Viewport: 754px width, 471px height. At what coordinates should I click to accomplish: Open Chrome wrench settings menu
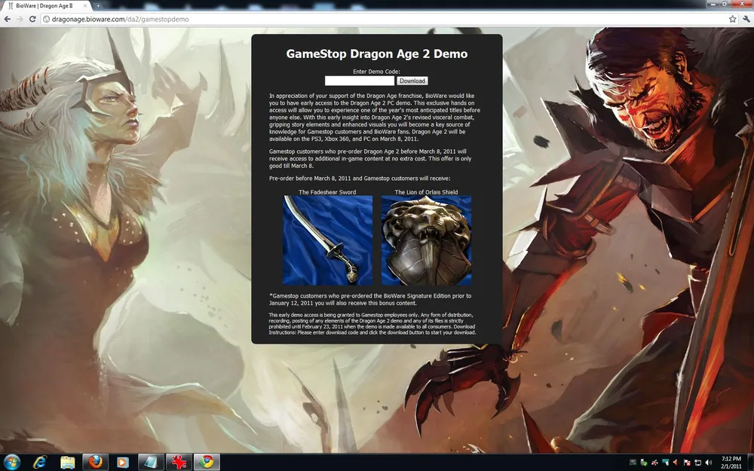point(746,20)
